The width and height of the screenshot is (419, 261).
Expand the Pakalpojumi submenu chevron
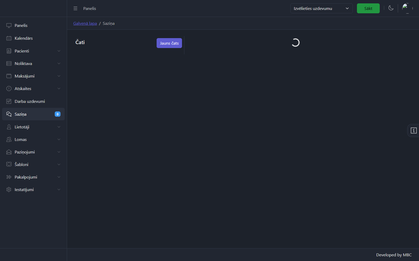(59, 177)
